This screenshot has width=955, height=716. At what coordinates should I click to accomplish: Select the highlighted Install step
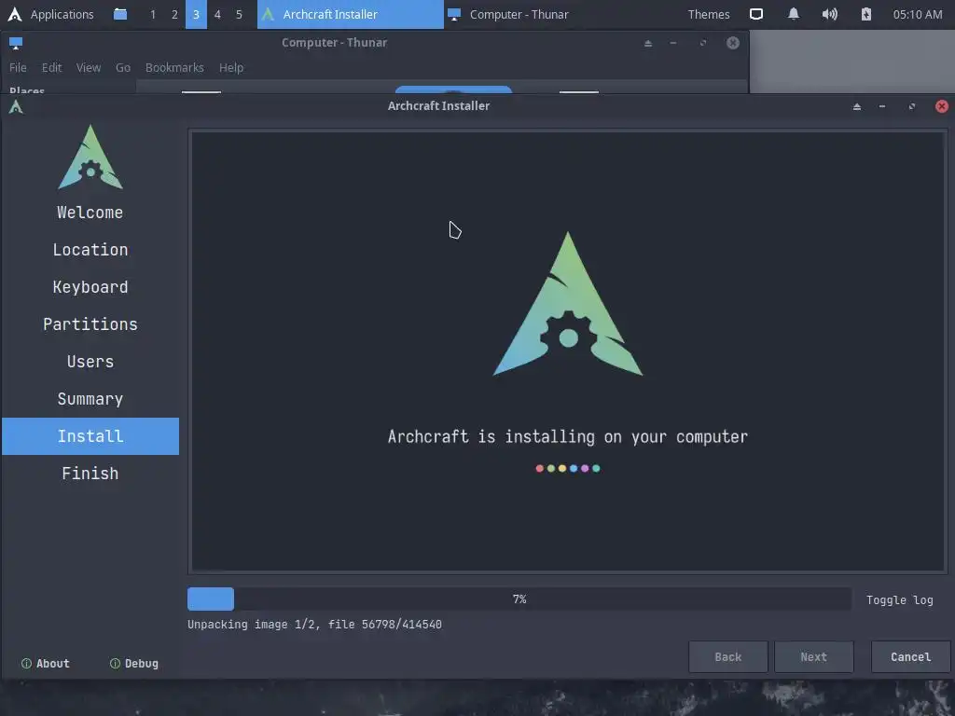point(90,436)
